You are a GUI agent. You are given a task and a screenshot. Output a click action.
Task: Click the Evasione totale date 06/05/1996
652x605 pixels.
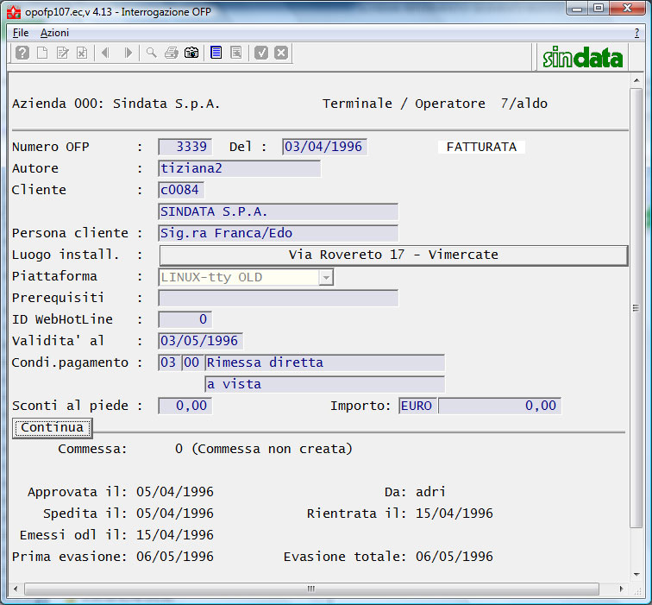(454, 557)
